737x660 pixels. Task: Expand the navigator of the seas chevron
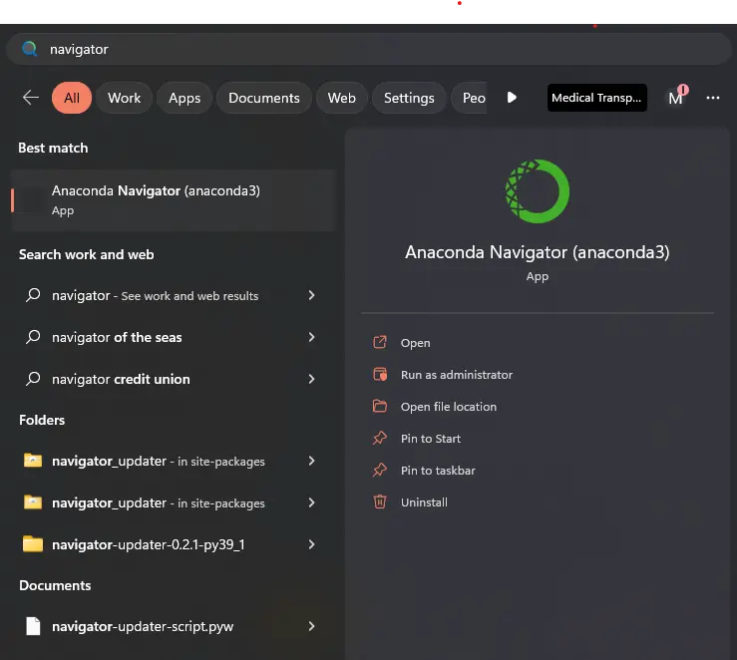[x=311, y=337]
